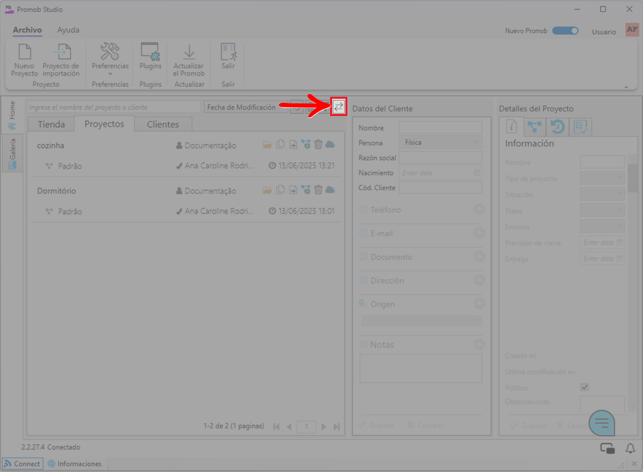Open the AF user avatar
This screenshot has height=472, width=643.
click(632, 30)
